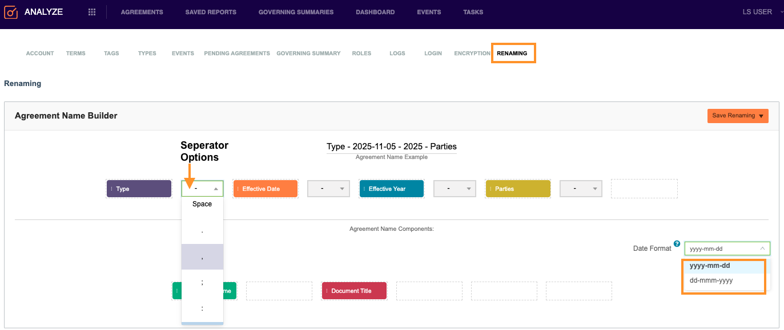Click the Effective Date chip drag handle
Image resolution: width=784 pixels, height=330 pixels.
click(238, 189)
